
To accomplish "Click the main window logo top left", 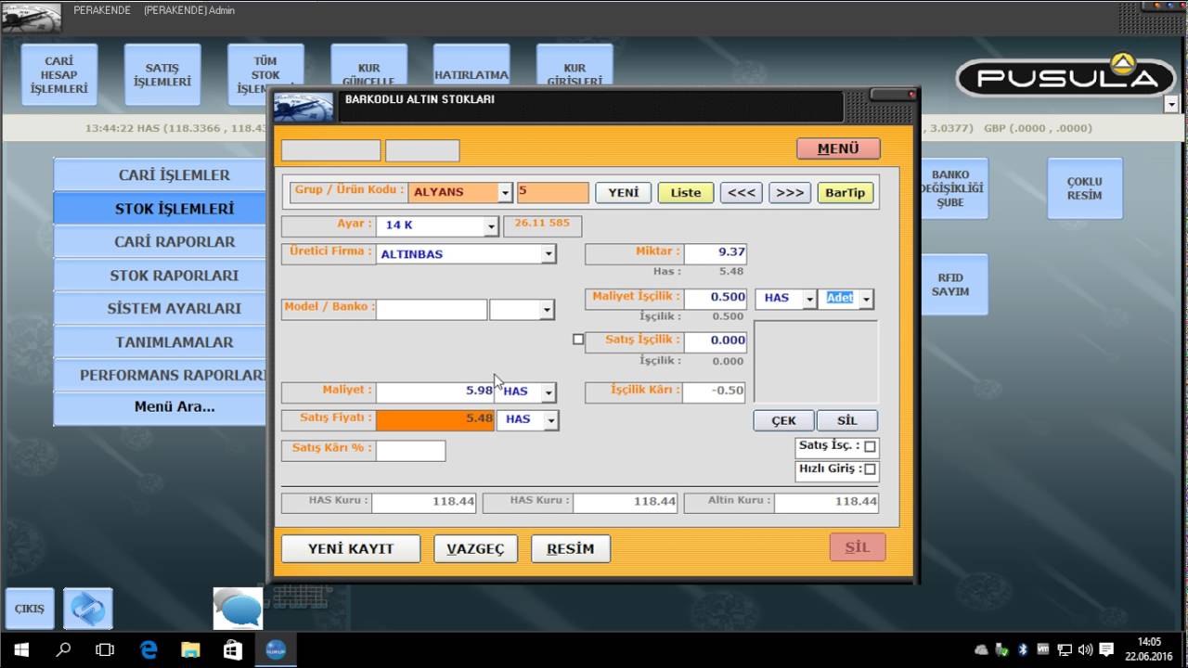I will [x=32, y=17].
